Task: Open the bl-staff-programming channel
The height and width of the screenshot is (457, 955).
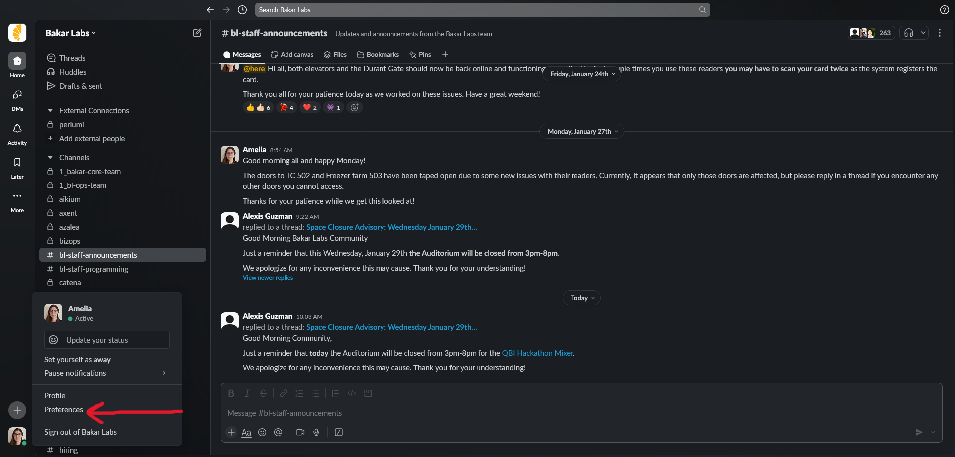Action: tap(94, 269)
